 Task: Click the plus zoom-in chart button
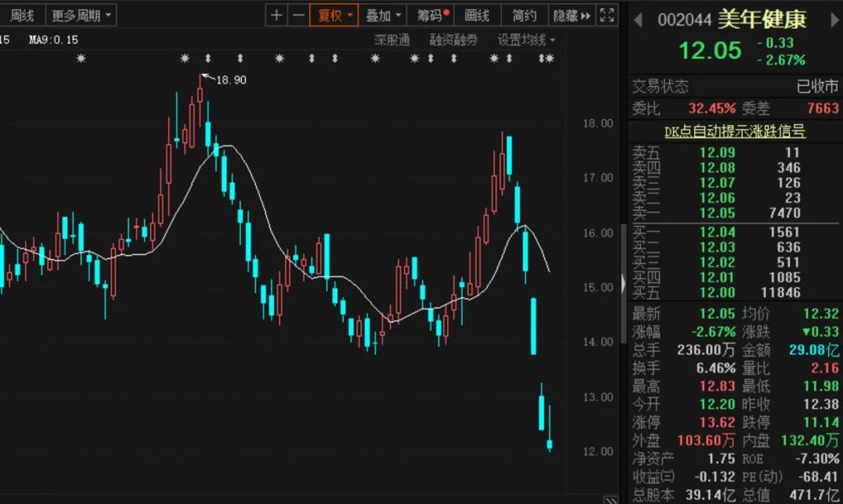click(276, 15)
